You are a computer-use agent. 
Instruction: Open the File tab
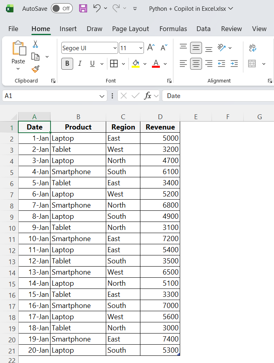click(x=13, y=29)
